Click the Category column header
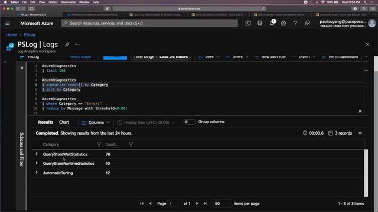378x212 pixels. pyautogui.click(x=51, y=144)
